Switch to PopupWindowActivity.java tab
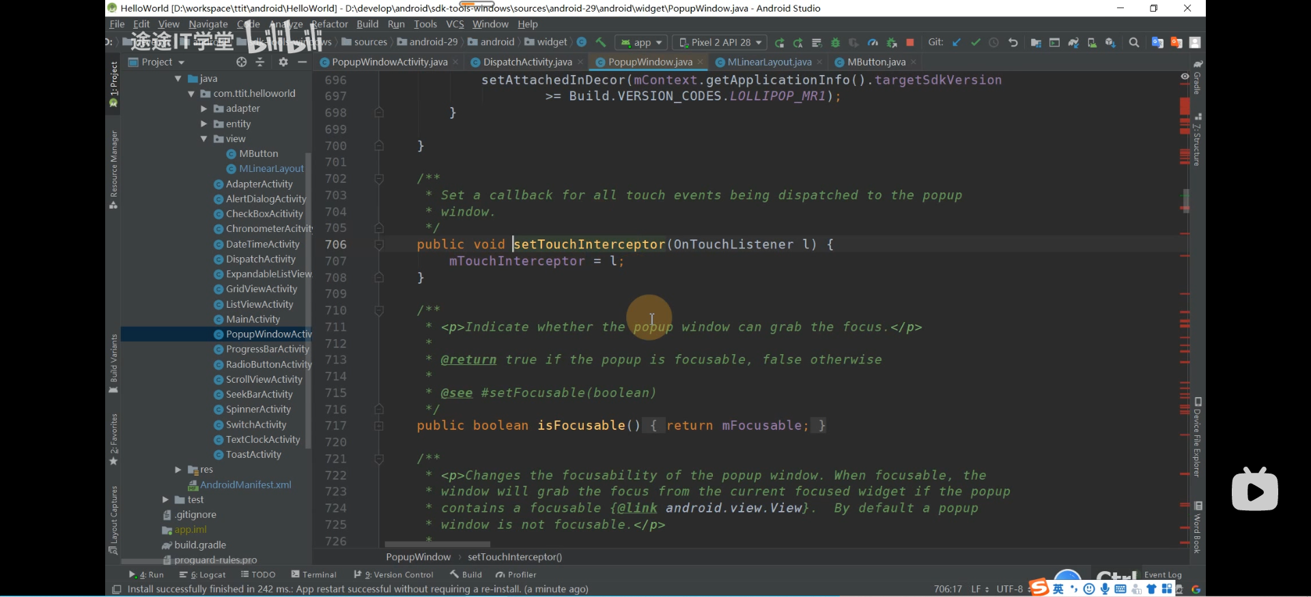The width and height of the screenshot is (1311, 597). pos(389,62)
